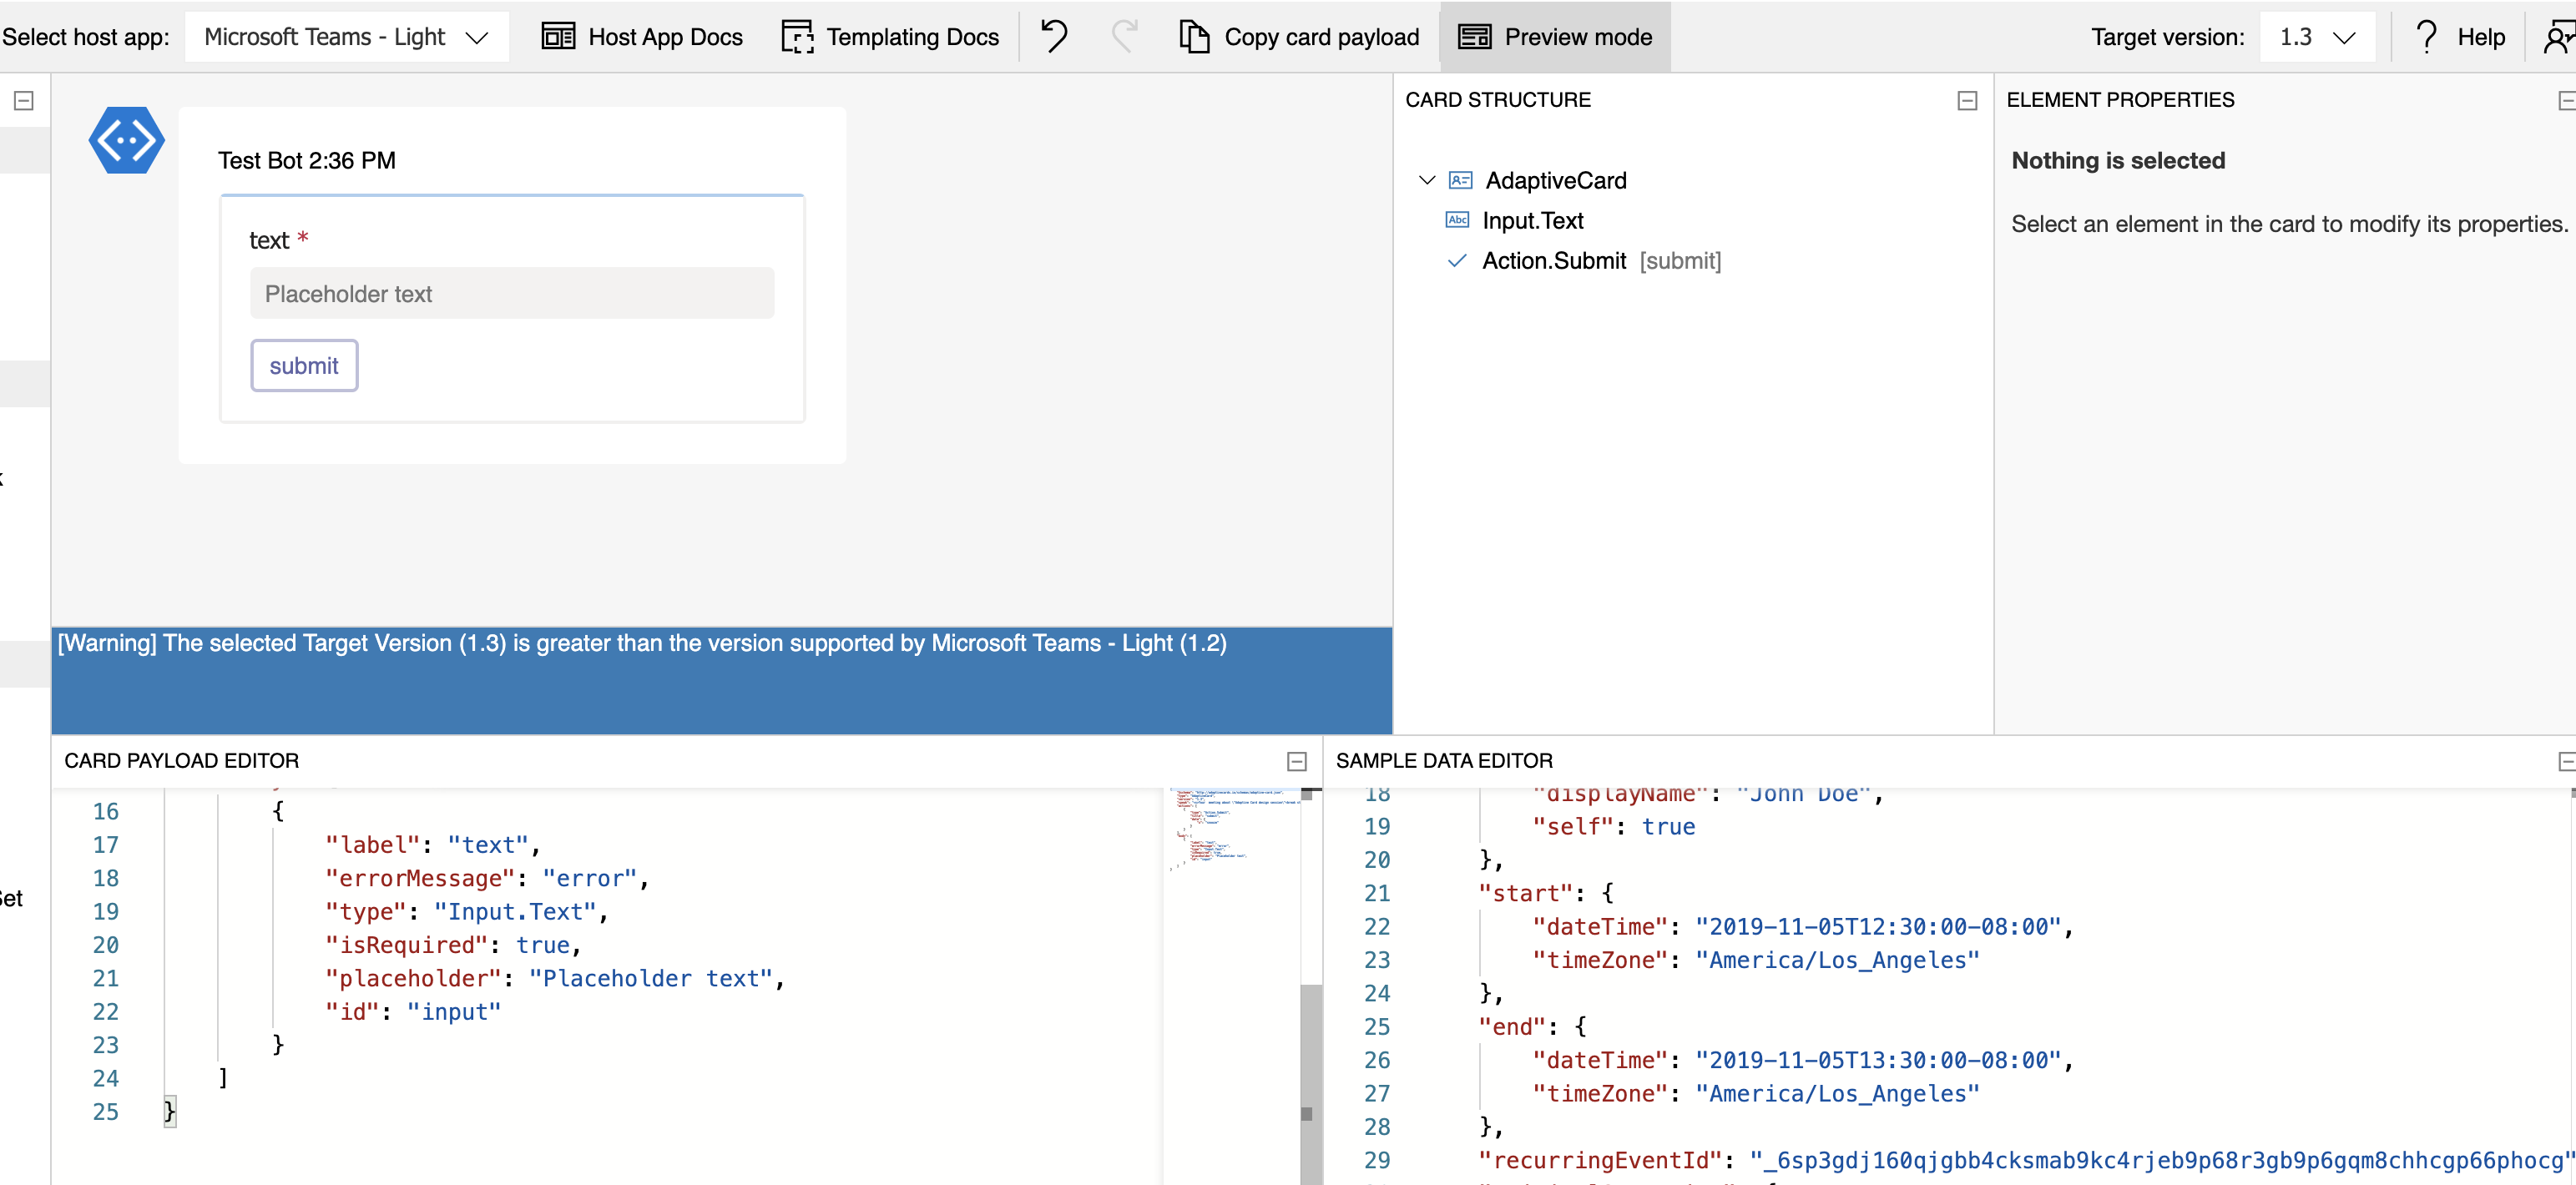
Task: Click the Action.Submit checkmark icon
Action: (x=1458, y=261)
